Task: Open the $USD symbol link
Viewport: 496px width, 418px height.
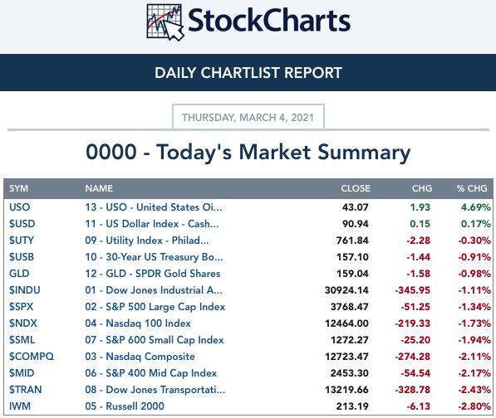Action: tap(22, 224)
